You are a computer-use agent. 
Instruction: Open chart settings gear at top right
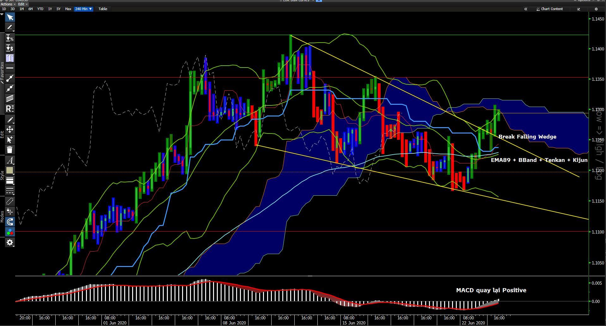[x=596, y=9]
